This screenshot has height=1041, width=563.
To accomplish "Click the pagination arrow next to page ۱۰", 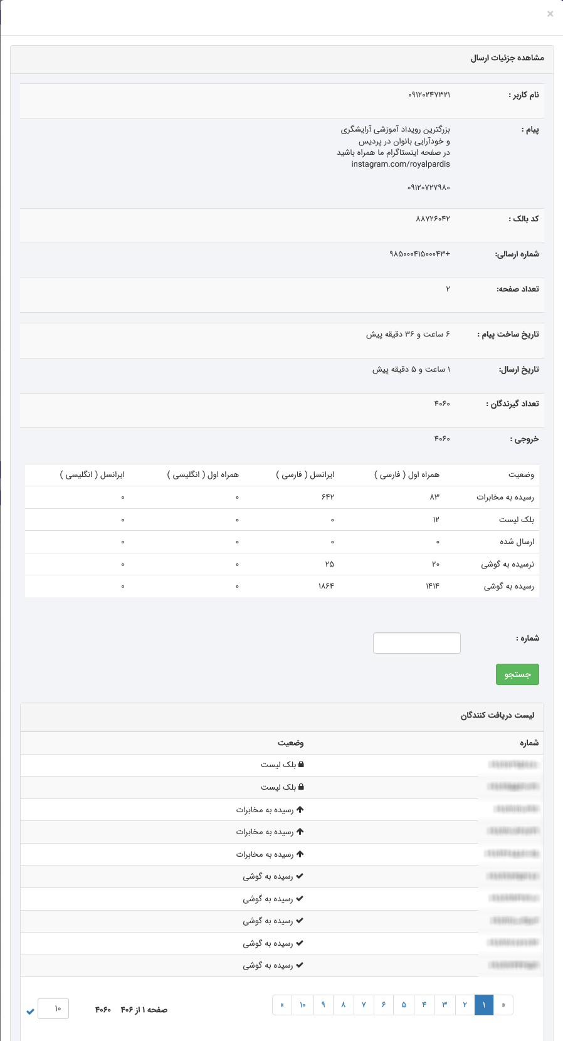I will click(282, 1005).
